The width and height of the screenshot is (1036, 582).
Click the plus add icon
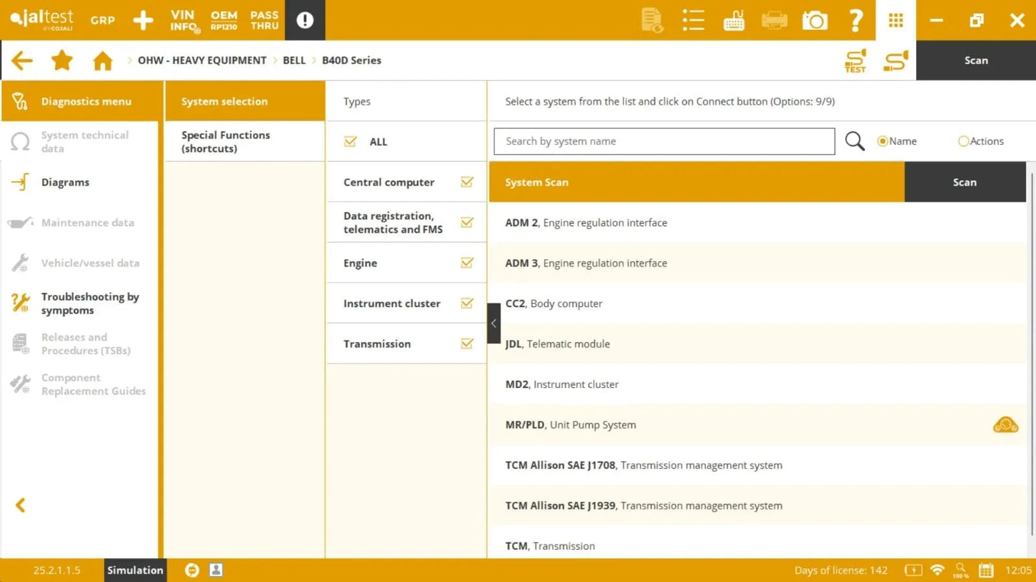142,20
